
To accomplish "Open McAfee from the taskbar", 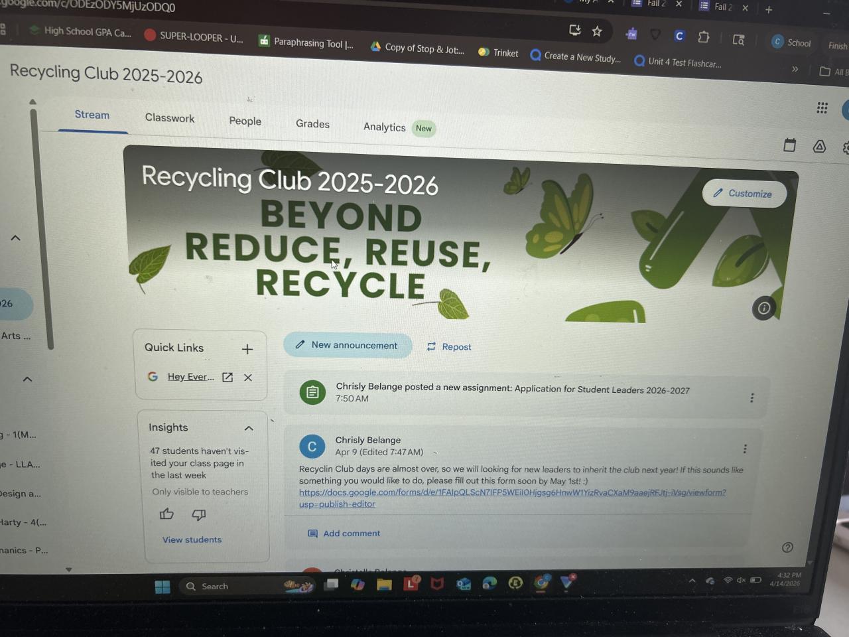I will (436, 584).
